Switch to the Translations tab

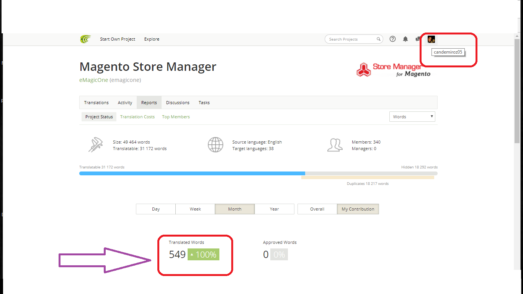96,103
